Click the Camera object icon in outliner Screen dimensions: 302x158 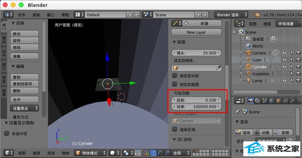click(249, 53)
